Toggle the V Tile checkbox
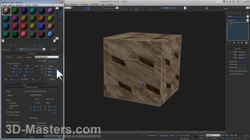250x140 pixels. 42,72
